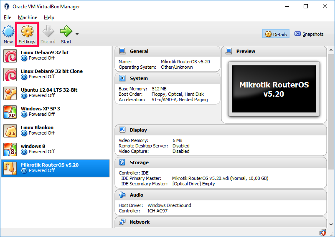Click the Discard toolbar icon
This screenshot has width=335, height=237.
pos(48,31)
